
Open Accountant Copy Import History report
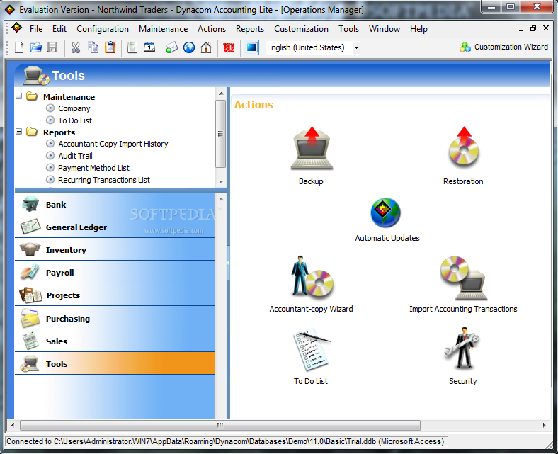(x=113, y=144)
